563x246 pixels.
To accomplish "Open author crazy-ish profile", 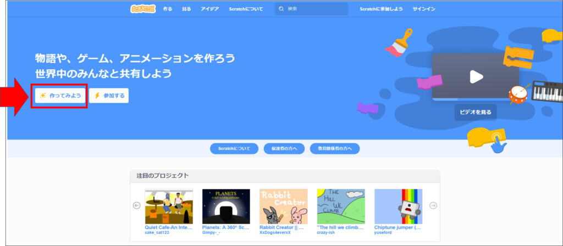I will [326, 232].
